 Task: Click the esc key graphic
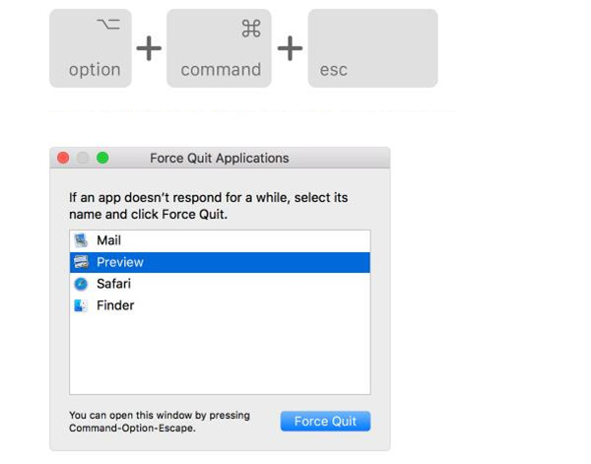pyautogui.click(x=372, y=48)
